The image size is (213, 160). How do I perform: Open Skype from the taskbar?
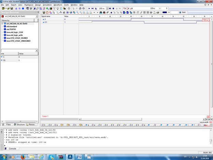(51, 157)
